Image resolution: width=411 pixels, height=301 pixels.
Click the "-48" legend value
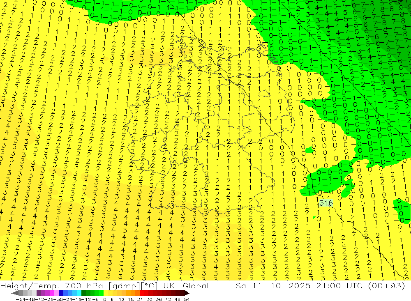click(30, 299)
